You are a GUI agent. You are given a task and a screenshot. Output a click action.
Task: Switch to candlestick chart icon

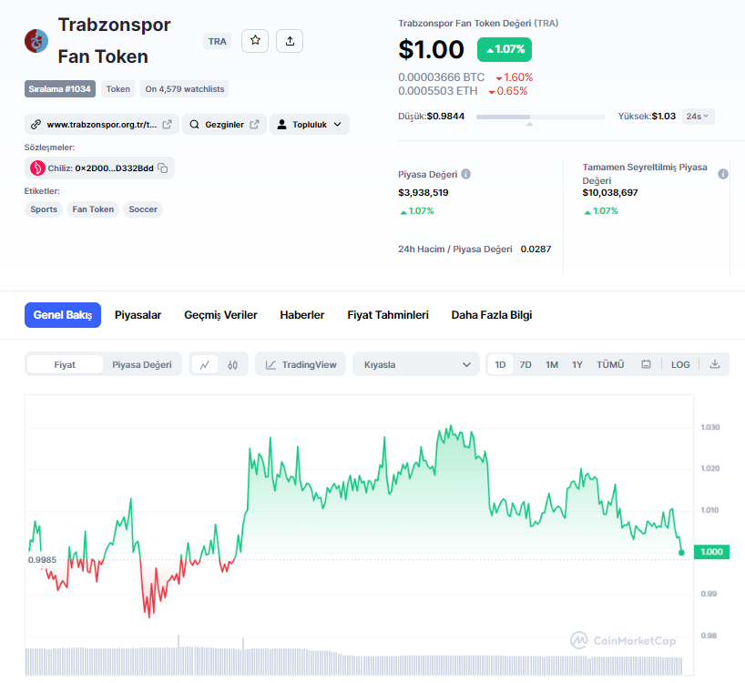(233, 365)
